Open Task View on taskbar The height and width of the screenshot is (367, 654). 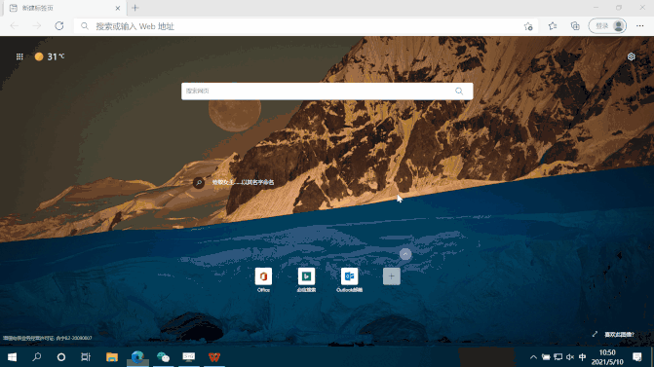pyautogui.click(x=86, y=357)
